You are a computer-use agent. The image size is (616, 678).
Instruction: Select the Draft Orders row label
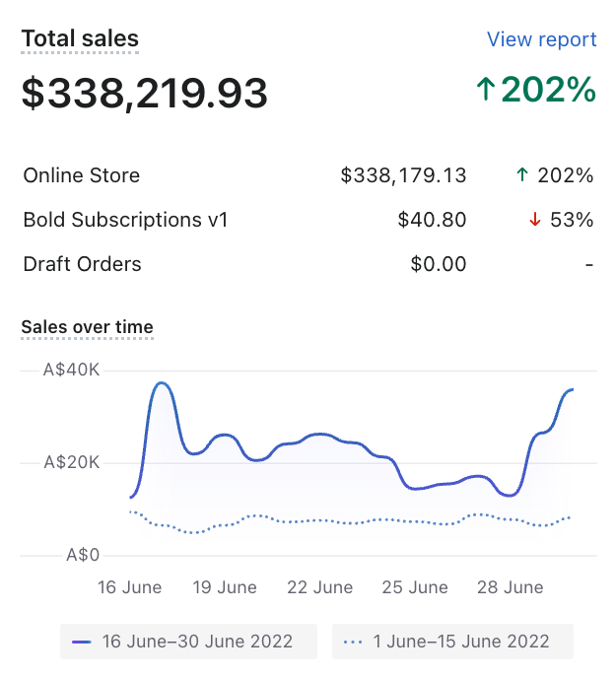tap(82, 264)
